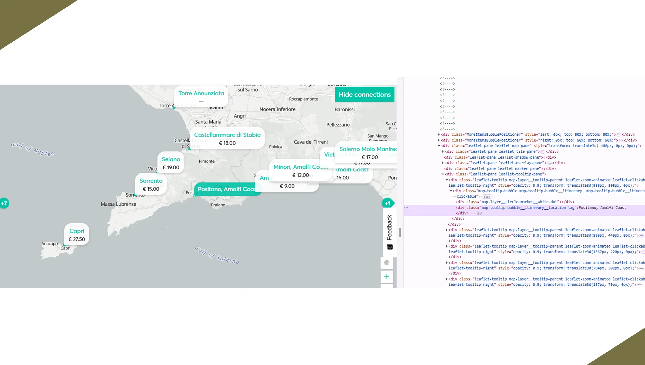Screen dimensions: 645x365
Task: Expand the leaflet-tile-pane div node
Action: click(443, 152)
